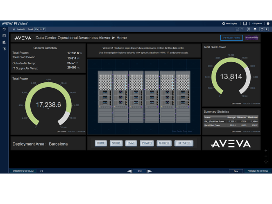Open the graphic library icon in sidebar
272x204 pixels.
tap(4, 42)
